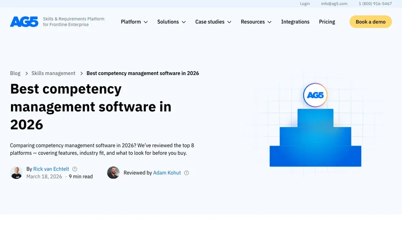Go to the Integrations page
Image resolution: width=402 pixels, height=226 pixels.
295,22
